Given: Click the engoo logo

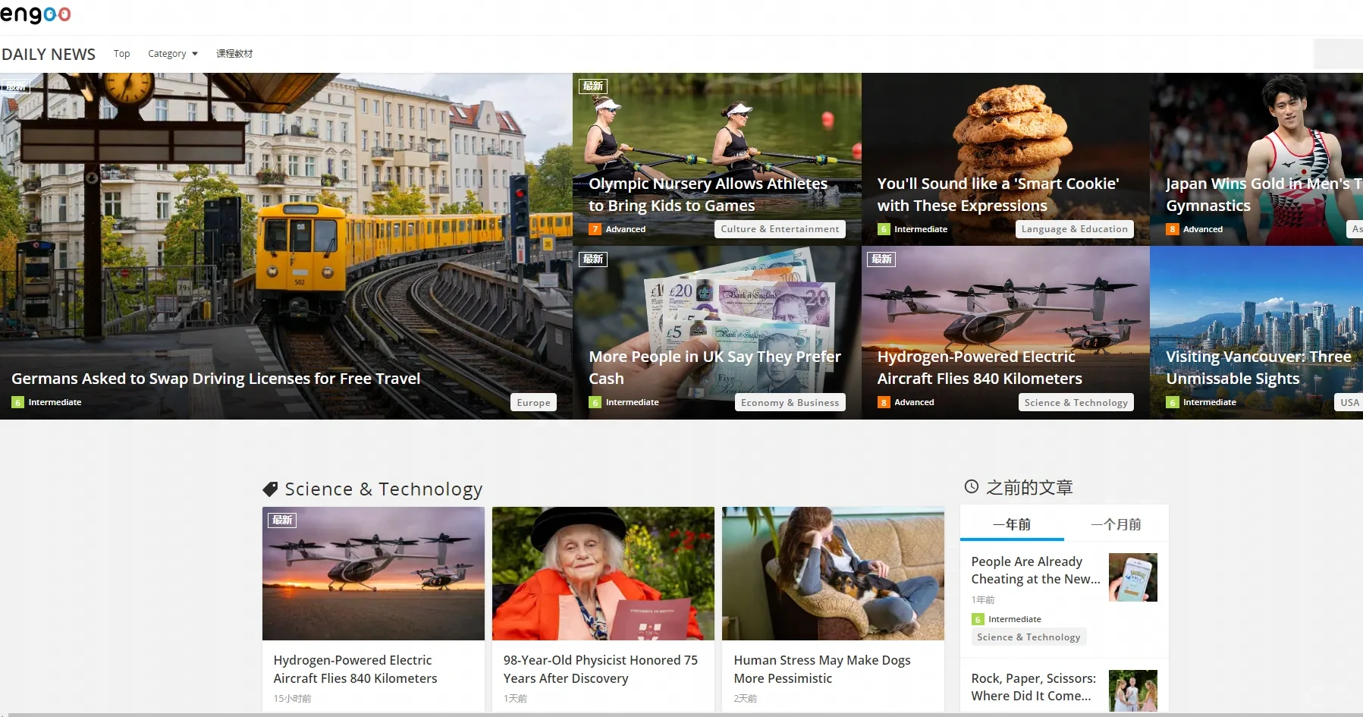Looking at the screenshot, I should pyautogui.click(x=36, y=14).
